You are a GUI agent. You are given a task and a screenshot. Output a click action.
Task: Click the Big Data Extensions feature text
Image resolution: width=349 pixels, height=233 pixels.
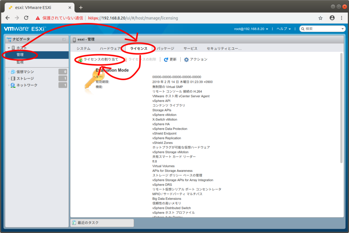coord(167,199)
